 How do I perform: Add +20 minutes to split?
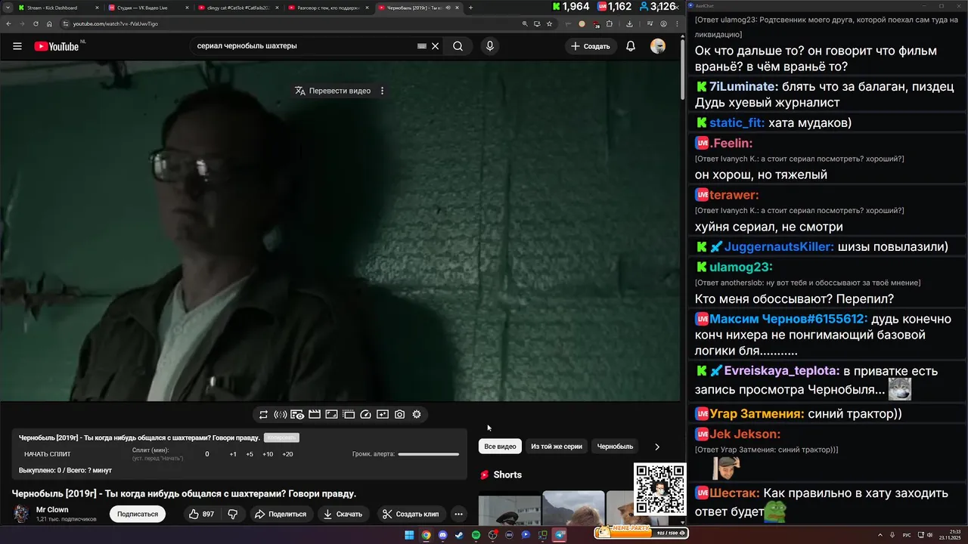pos(287,454)
